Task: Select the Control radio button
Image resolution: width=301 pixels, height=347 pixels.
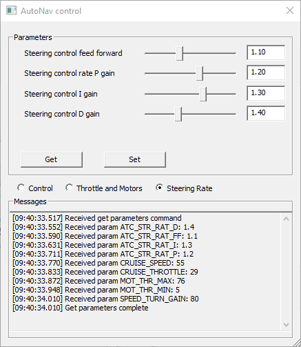Action: [21, 188]
